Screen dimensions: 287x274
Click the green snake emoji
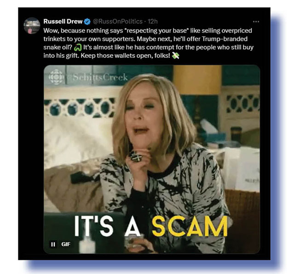pos(78,48)
